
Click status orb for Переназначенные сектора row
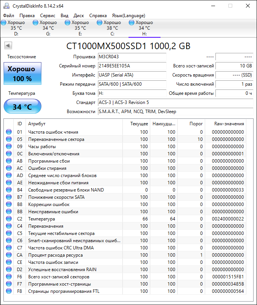[x=9, y=139]
